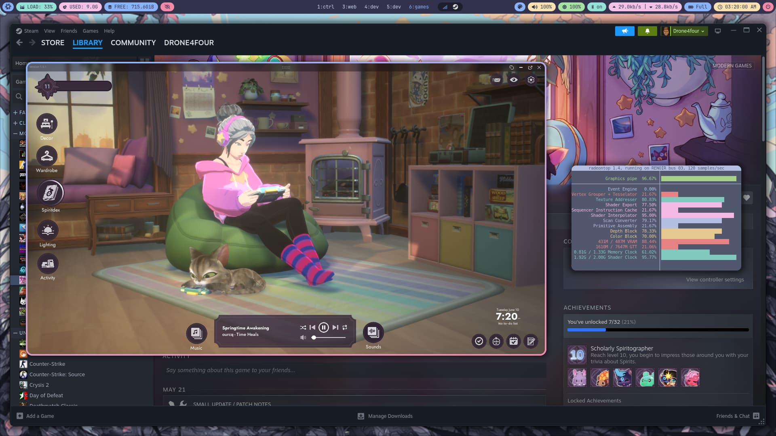Viewport: 776px width, 436px height.
Task: Collapse the UN collection minus in sidebar
Action: coord(15,333)
